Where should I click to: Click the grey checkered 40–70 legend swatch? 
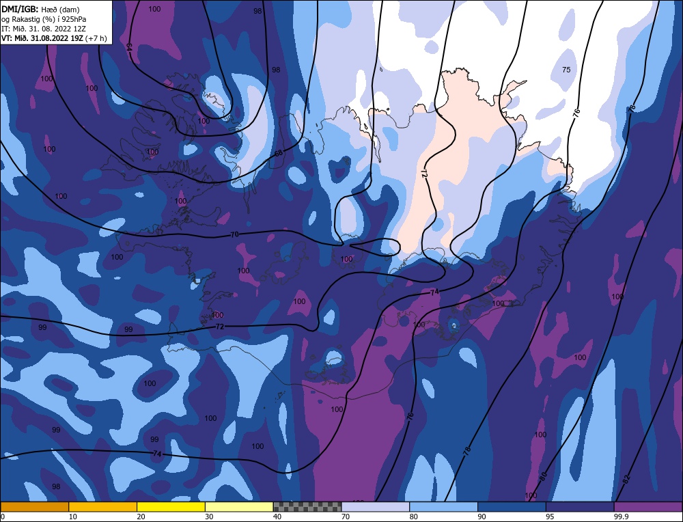[x=307, y=507]
